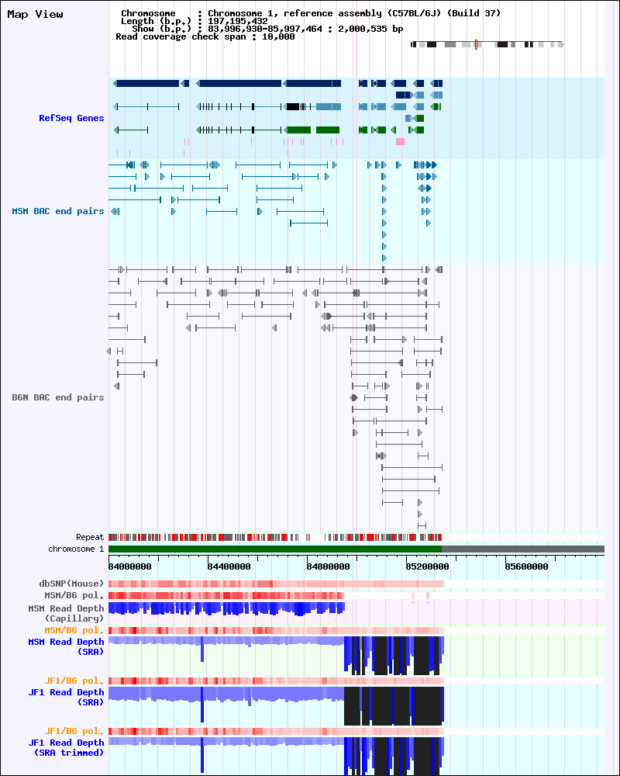Open the RefSeq Genes track label
The image size is (620, 776).
tap(71, 118)
